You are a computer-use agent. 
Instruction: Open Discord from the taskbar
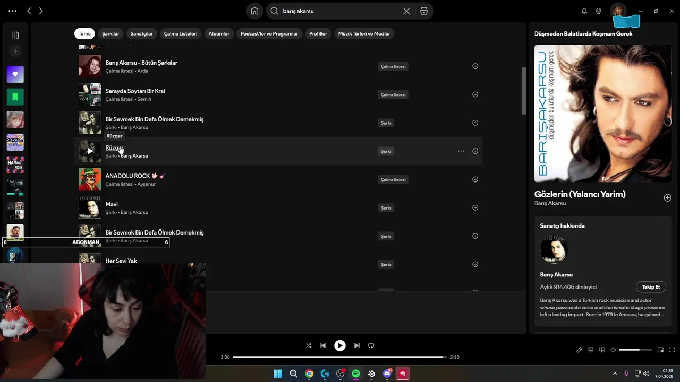387,374
